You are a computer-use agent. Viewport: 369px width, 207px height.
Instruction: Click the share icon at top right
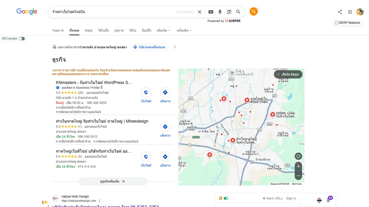(x=340, y=12)
